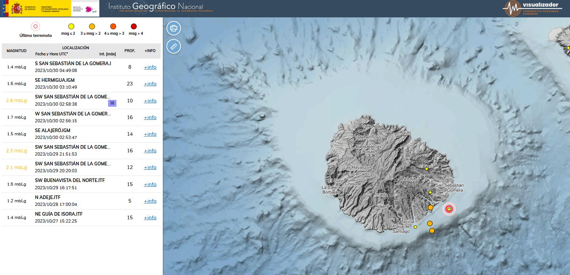
Task: Click the print map icon
Action: pyautogui.click(x=174, y=28)
